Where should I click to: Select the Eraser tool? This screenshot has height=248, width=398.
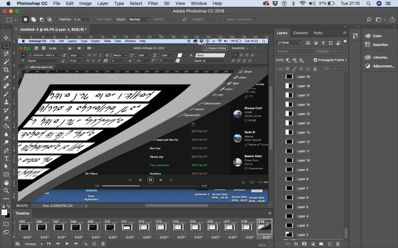6,118
